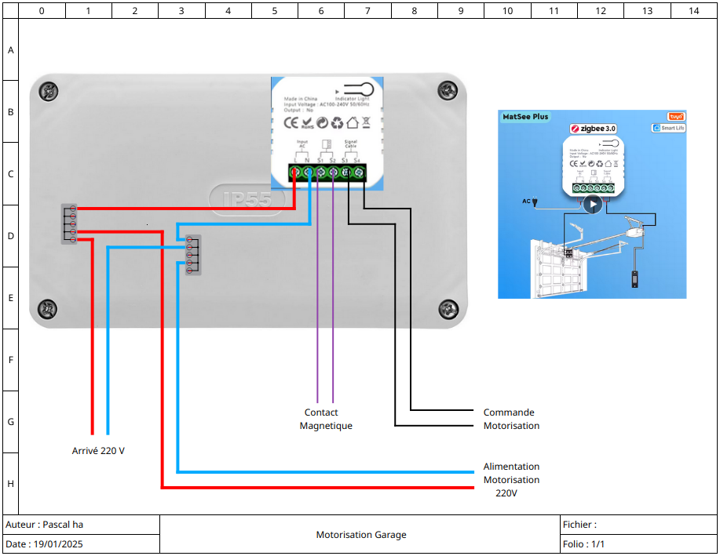Click the bottom-right screw of the enclosure
Image resolution: width=720 pixels, height=556 pixels.
pyautogui.click(x=448, y=309)
